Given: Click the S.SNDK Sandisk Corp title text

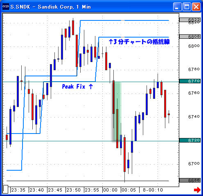Looking at the screenshot, I should pyautogui.click(x=51, y=7).
